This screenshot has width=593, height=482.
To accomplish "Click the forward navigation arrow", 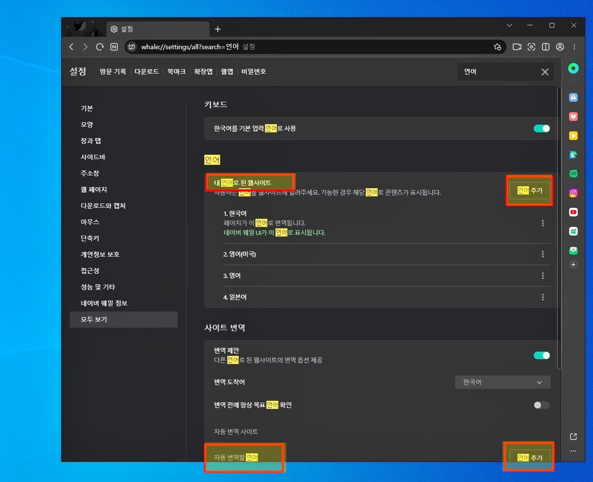I will point(85,47).
